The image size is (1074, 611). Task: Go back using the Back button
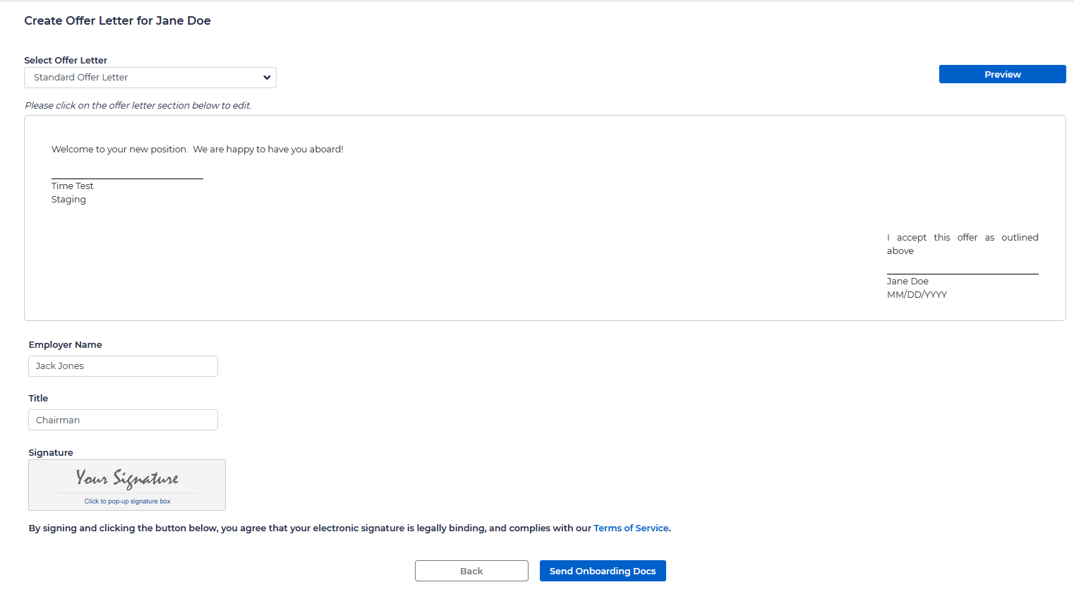(471, 571)
